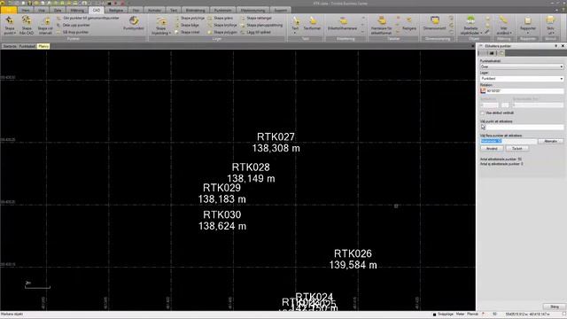
Task: Click Dela upp punkter command
Action: tap(74, 25)
